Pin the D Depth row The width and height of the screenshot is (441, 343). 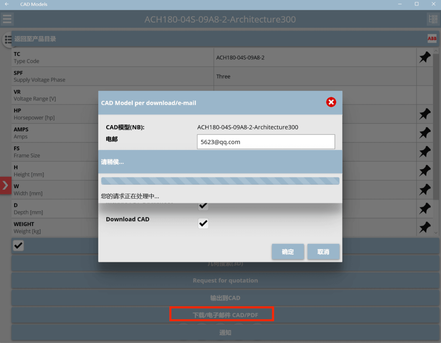(425, 208)
